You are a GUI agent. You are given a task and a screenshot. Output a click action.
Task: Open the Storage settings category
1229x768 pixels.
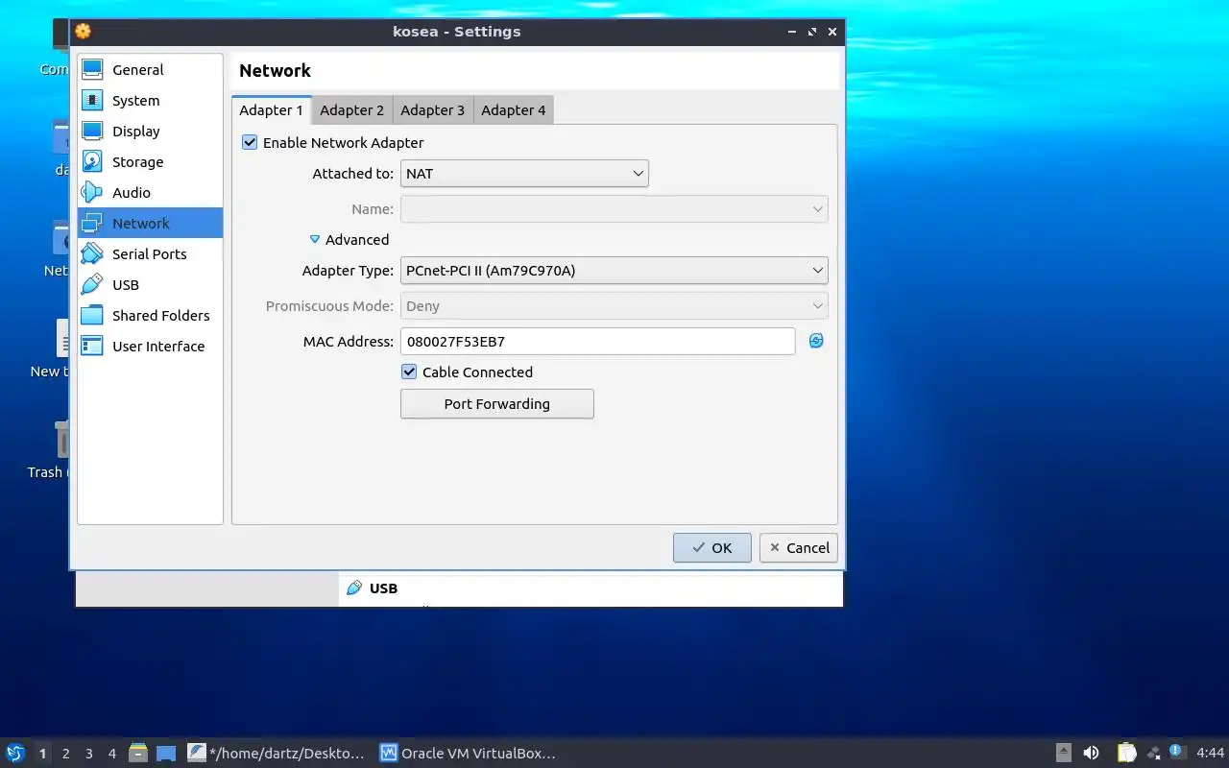point(150,162)
